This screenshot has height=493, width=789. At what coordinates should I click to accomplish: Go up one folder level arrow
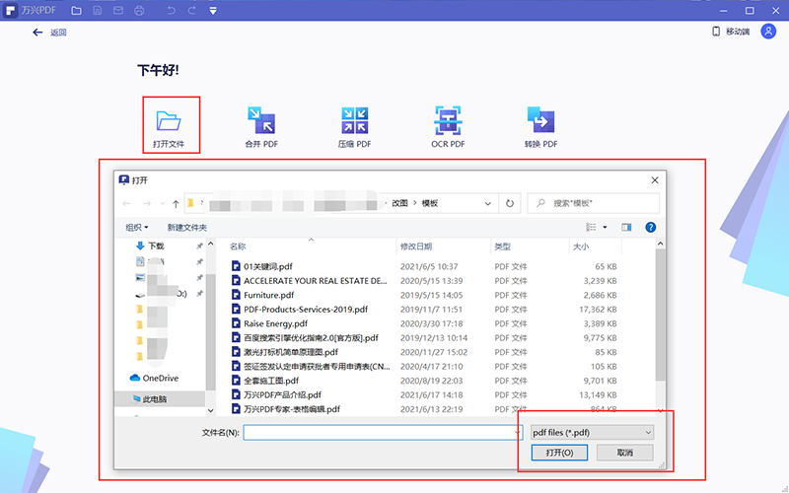pyautogui.click(x=176, y=203)
